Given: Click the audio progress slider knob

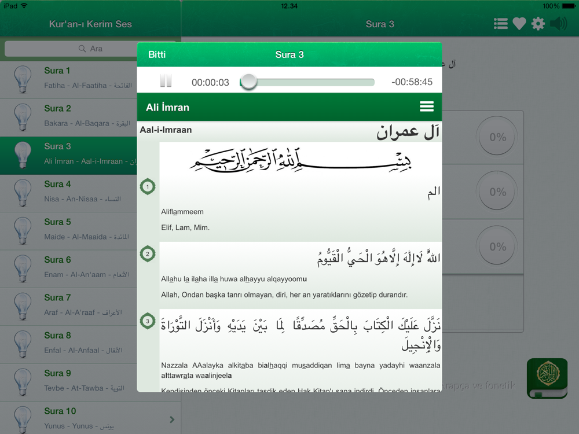Looking at the screenshot, I should (x=248, y=82).
